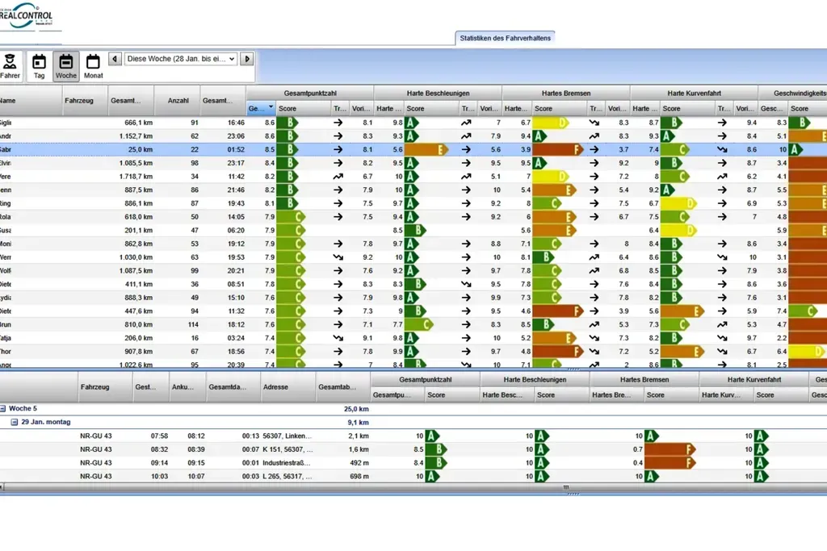This screenshot has height=551, width=827.
Task: Select the Monat calendar icon
Action: click(93, 64)
